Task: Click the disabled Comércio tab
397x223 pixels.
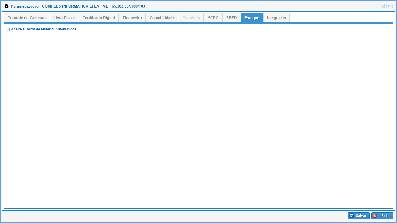Action: click(x=191, y=18)
